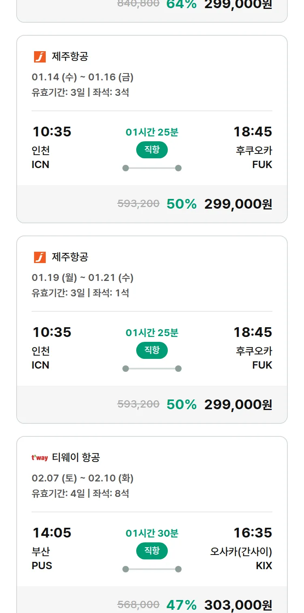This screenshot has width=304, height=613.
Task: Click 직항 badge on 01.19 flight
Action: (152, 350)
